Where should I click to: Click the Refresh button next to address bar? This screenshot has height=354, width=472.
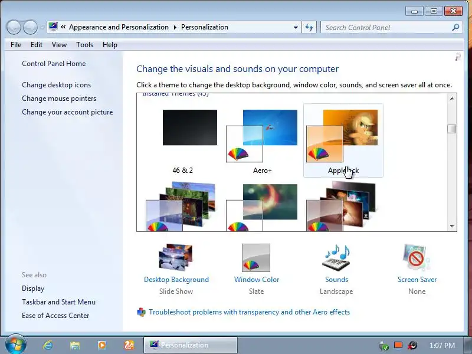tap(309, 27)
